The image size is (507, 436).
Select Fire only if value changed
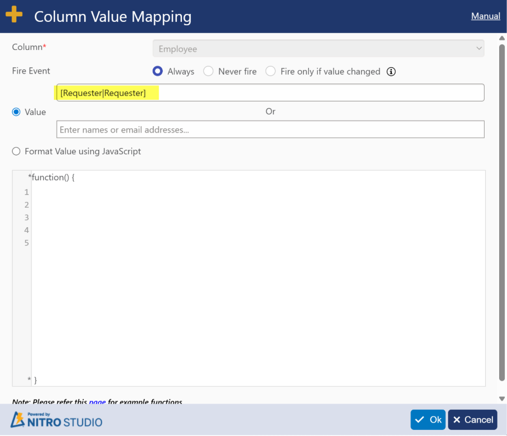pyautogui.click(x=271, y=71)
